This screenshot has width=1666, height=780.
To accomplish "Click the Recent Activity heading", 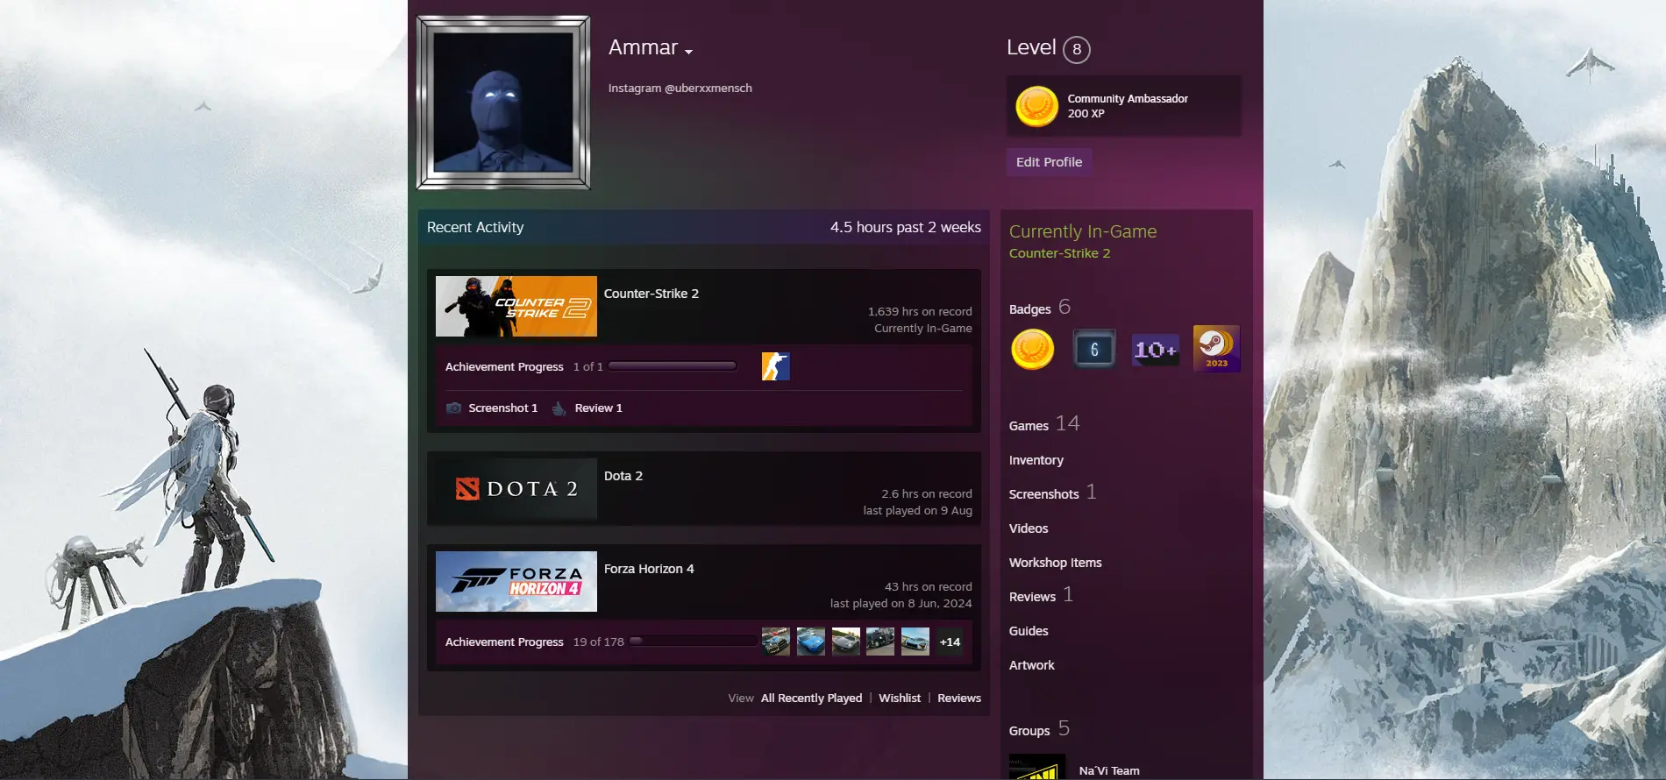I will (x=475, y=227).
